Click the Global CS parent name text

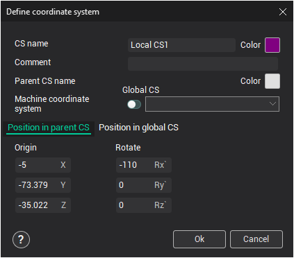141,90
